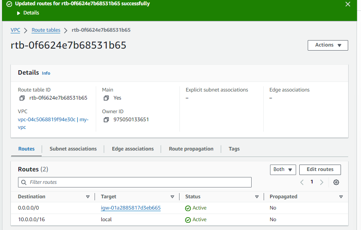Click the Routes (2) section heading
Viewport: 361px width, 230px height.
pos(33,169)
